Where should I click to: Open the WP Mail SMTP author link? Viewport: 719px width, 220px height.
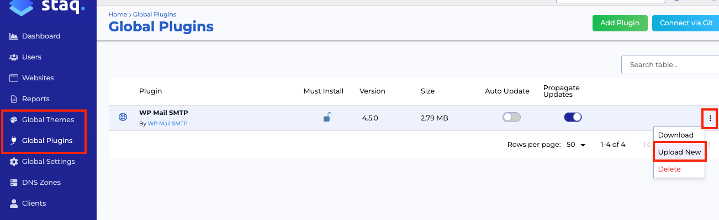pos(167,124)
